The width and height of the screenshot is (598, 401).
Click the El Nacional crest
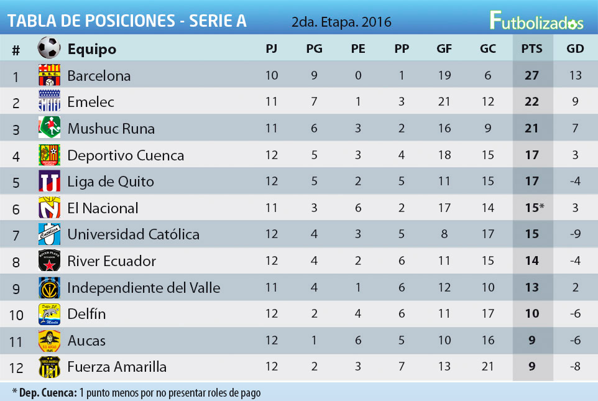[x=49, y=208]
